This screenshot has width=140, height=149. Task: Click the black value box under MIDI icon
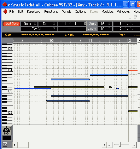tap(7, 138)
